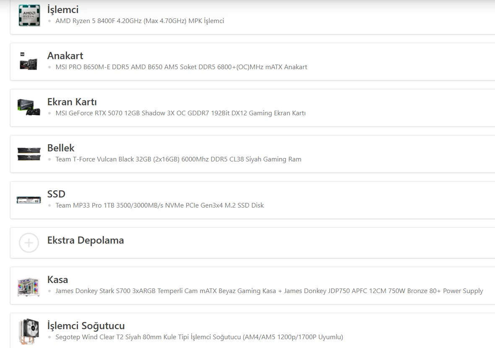Click the MP33 Pro SSD thumbnail

pos(29,200)
